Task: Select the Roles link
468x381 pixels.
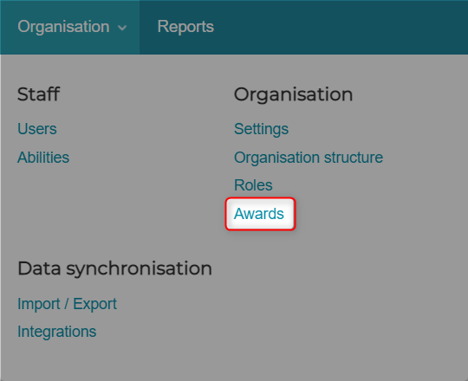Action: (x=253, y=184)
